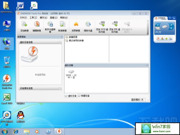Switch to the 物理设备 tab

click(84, 96)
